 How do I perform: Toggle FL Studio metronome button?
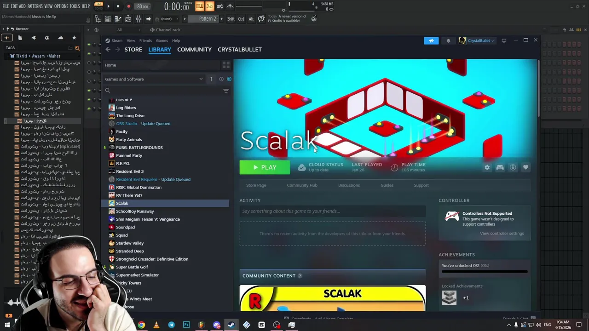(x=230, y=6)
